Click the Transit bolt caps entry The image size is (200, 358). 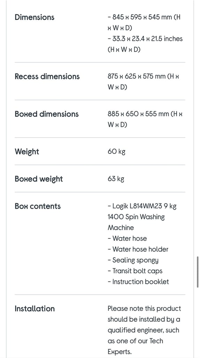(x=135, y=271)
